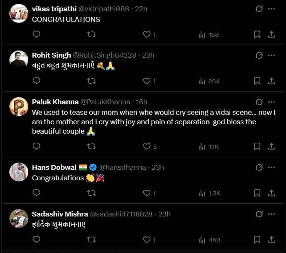
Task: Bookmark Hans Dobwal's Congratulations tweet
Action: [257, 193]
